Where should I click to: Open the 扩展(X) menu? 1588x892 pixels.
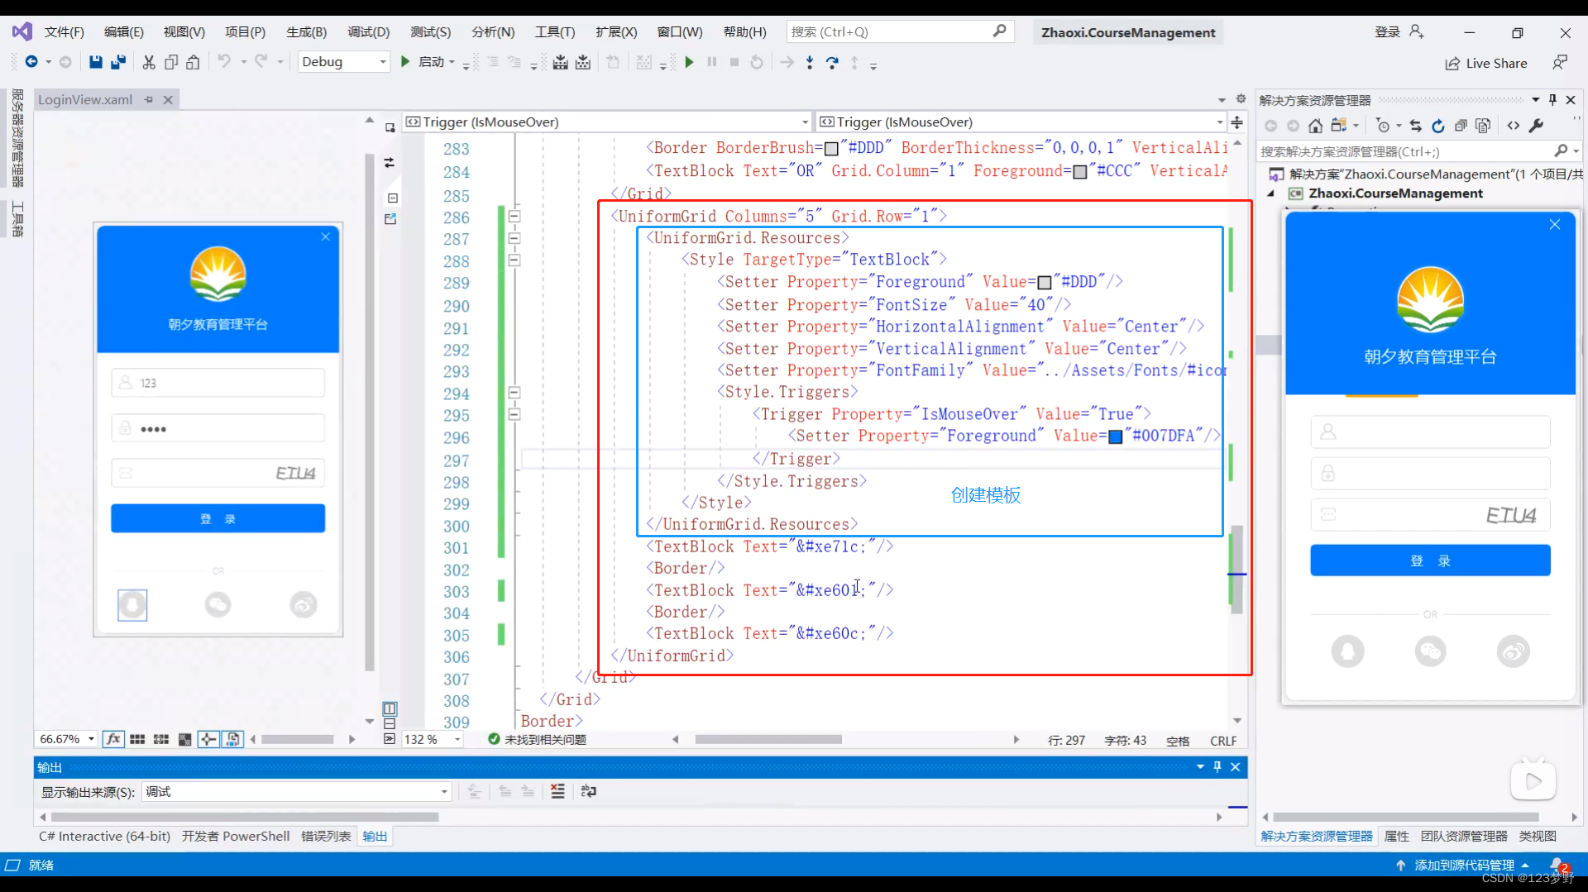point(616,32)
